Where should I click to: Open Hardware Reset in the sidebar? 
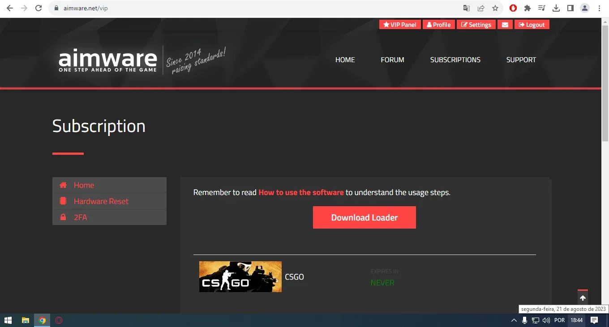pyautogui.click(x=109, y=201)
